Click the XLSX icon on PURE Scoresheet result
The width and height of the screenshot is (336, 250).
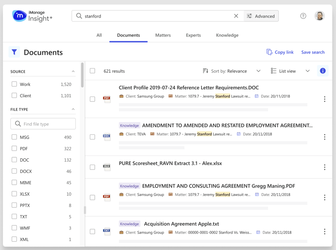coord(107,166)
